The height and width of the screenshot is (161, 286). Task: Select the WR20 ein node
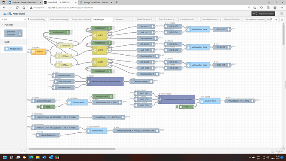[65, 46]
